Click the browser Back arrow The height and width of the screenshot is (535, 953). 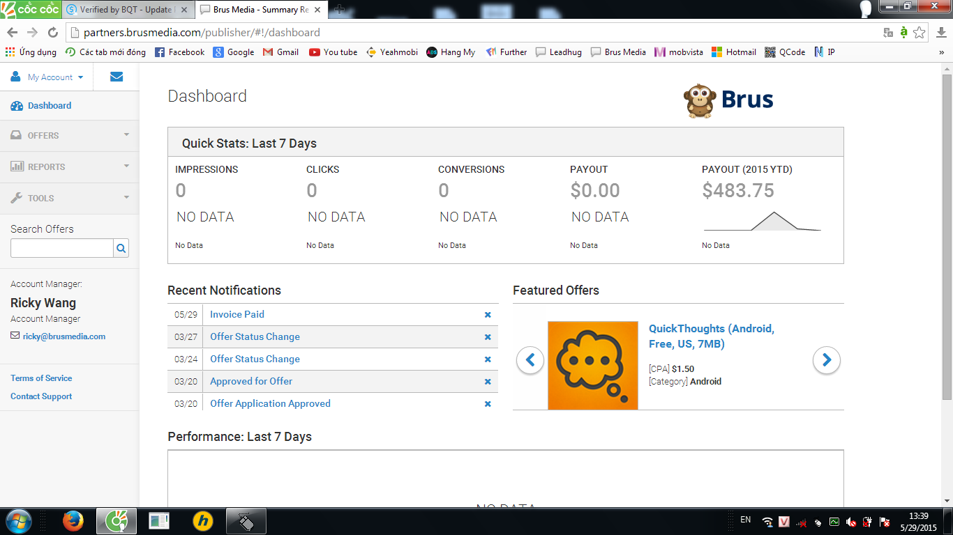tap(12, 33)
